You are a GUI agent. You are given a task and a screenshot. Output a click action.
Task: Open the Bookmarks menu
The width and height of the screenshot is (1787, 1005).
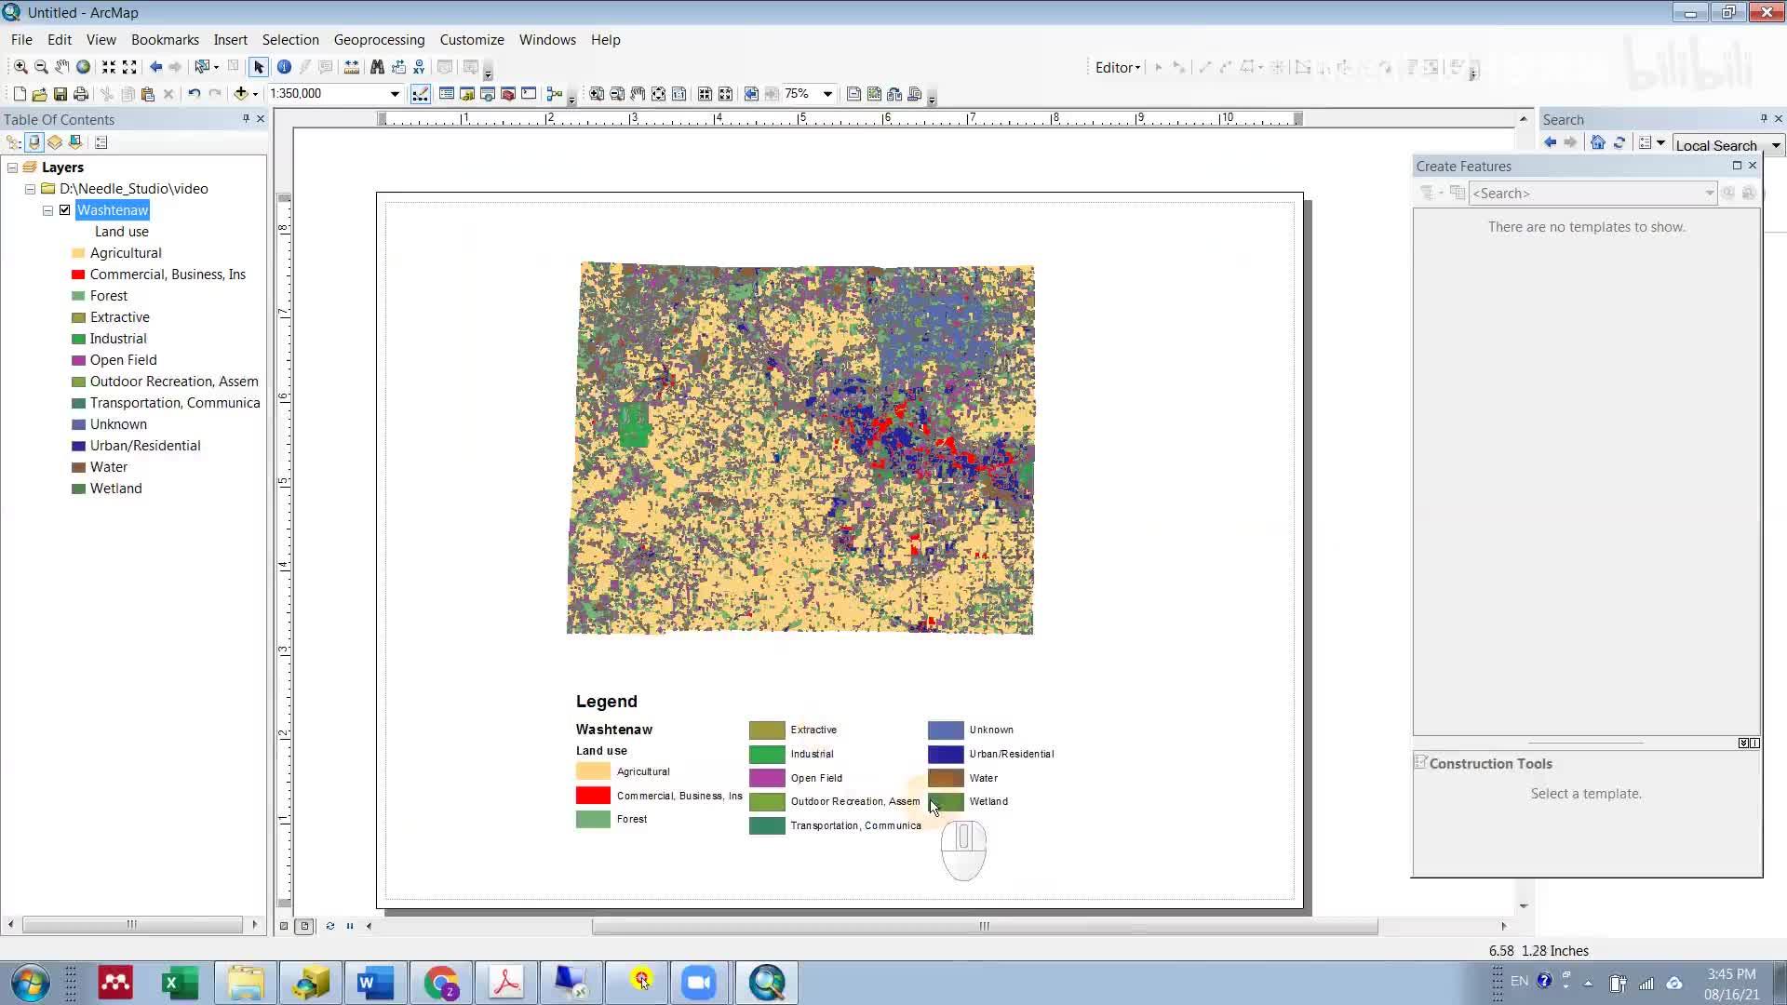click(165, 40)
